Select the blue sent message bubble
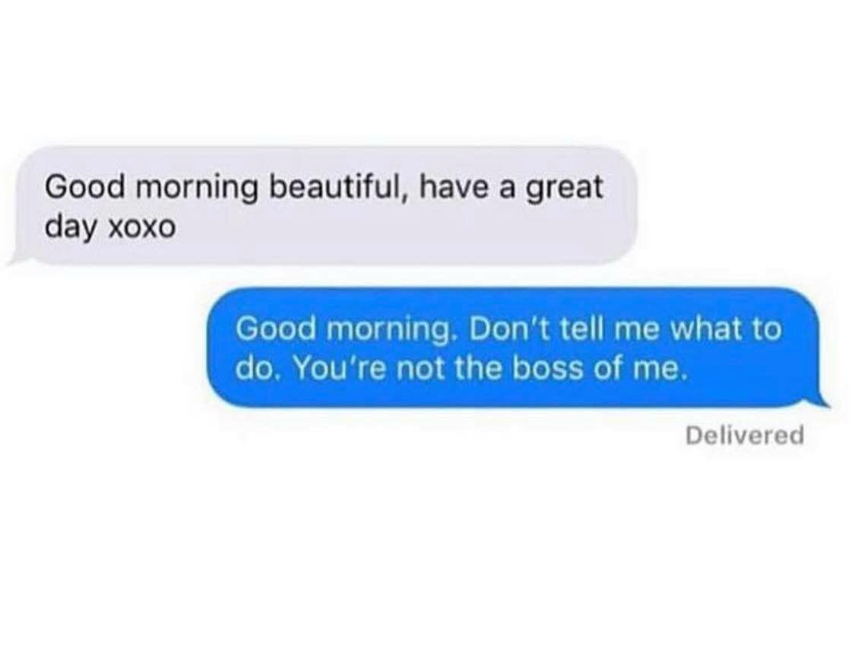 coord(518,348)
